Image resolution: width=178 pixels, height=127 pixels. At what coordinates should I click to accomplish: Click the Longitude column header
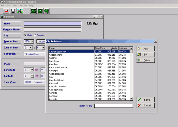pos(113,48)
